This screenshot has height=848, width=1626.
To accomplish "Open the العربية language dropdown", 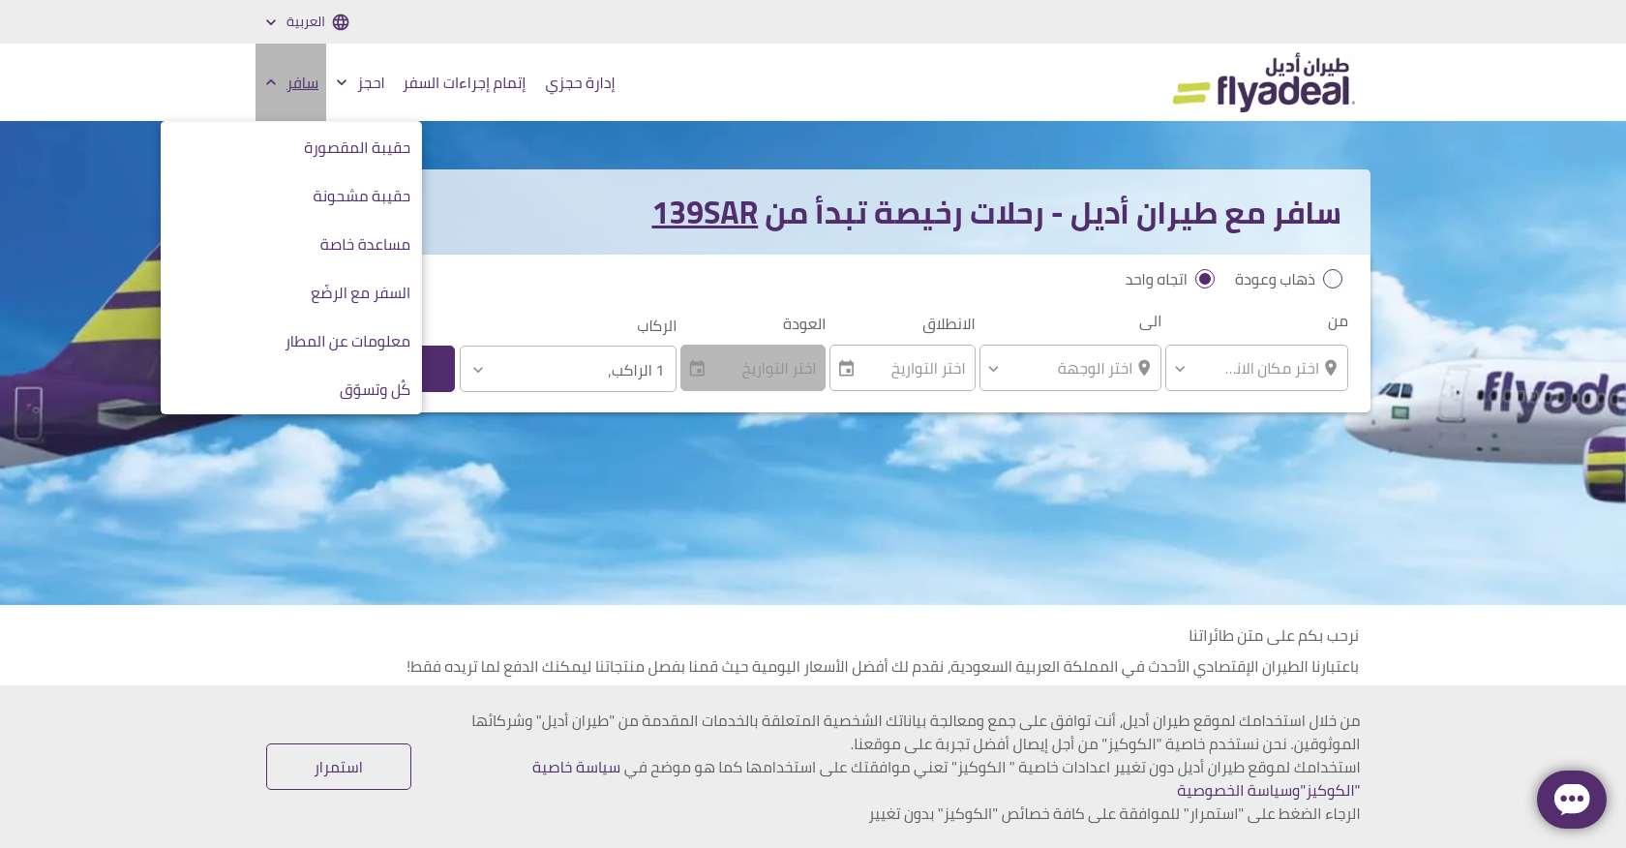I will [x=307, y=22].
